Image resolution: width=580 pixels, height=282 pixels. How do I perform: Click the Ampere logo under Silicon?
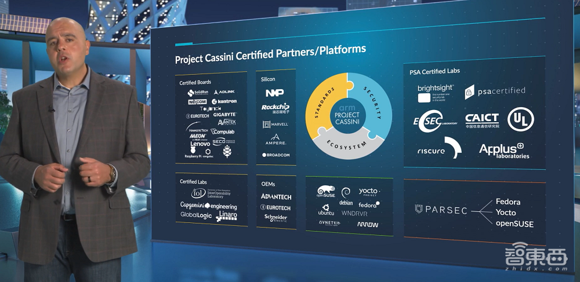pos(275,140)
